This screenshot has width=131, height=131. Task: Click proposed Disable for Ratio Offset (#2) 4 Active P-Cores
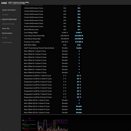click(x=79, y=109)
